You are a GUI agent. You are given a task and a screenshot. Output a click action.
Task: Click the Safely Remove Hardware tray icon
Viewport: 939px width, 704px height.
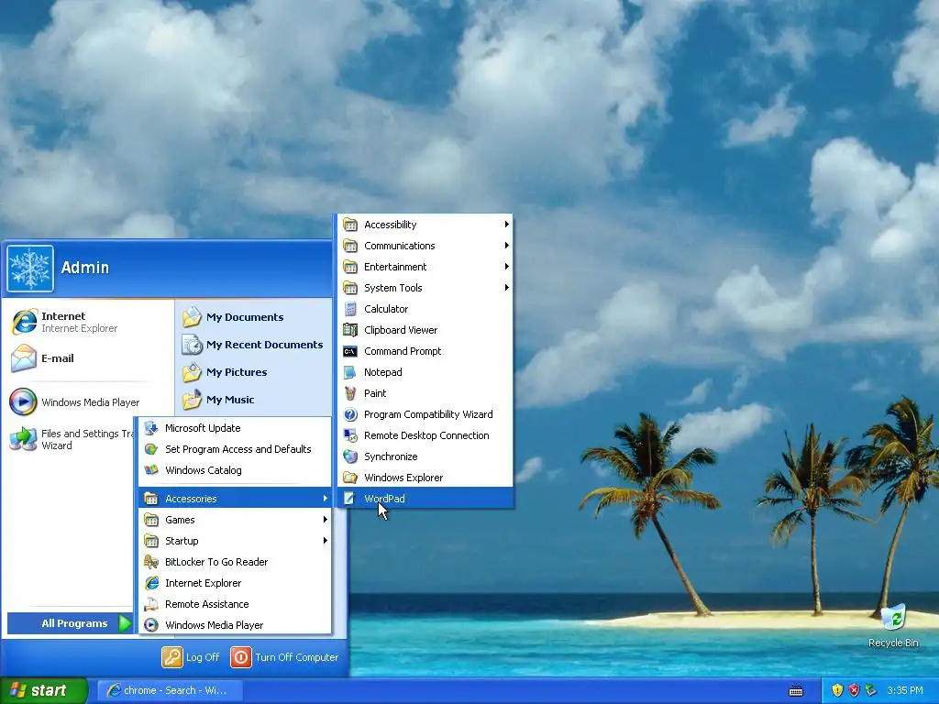tap(871, 691)
